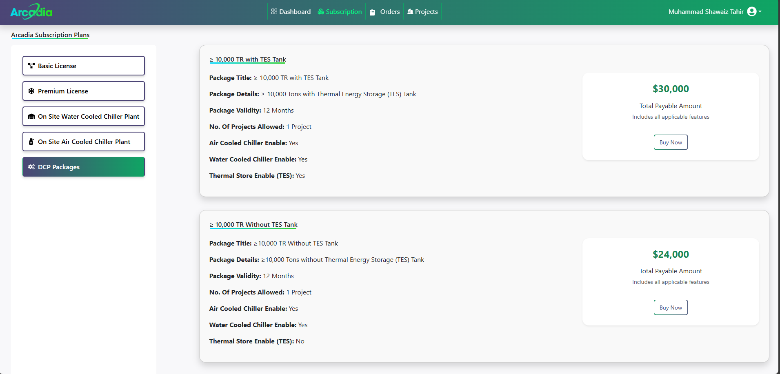Screen dimensions: 780x374
Task: Click the '10,000 TR with TES Tank' heading
Action: 248,60
